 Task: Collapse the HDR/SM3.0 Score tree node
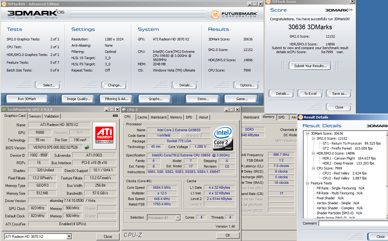(x=314, y=153)
